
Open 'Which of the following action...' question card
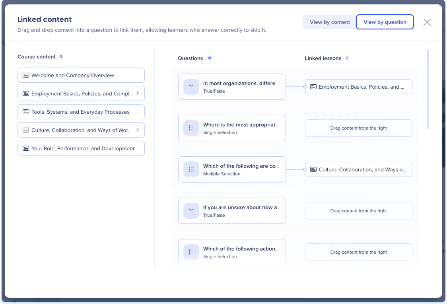232,252
